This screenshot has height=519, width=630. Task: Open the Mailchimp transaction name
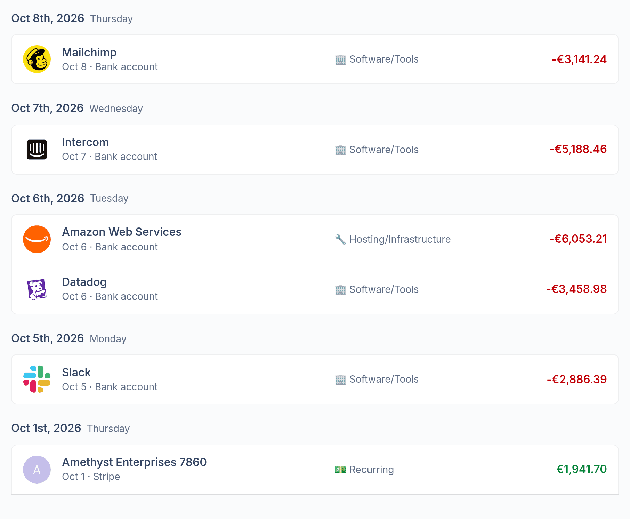(89, 53)
